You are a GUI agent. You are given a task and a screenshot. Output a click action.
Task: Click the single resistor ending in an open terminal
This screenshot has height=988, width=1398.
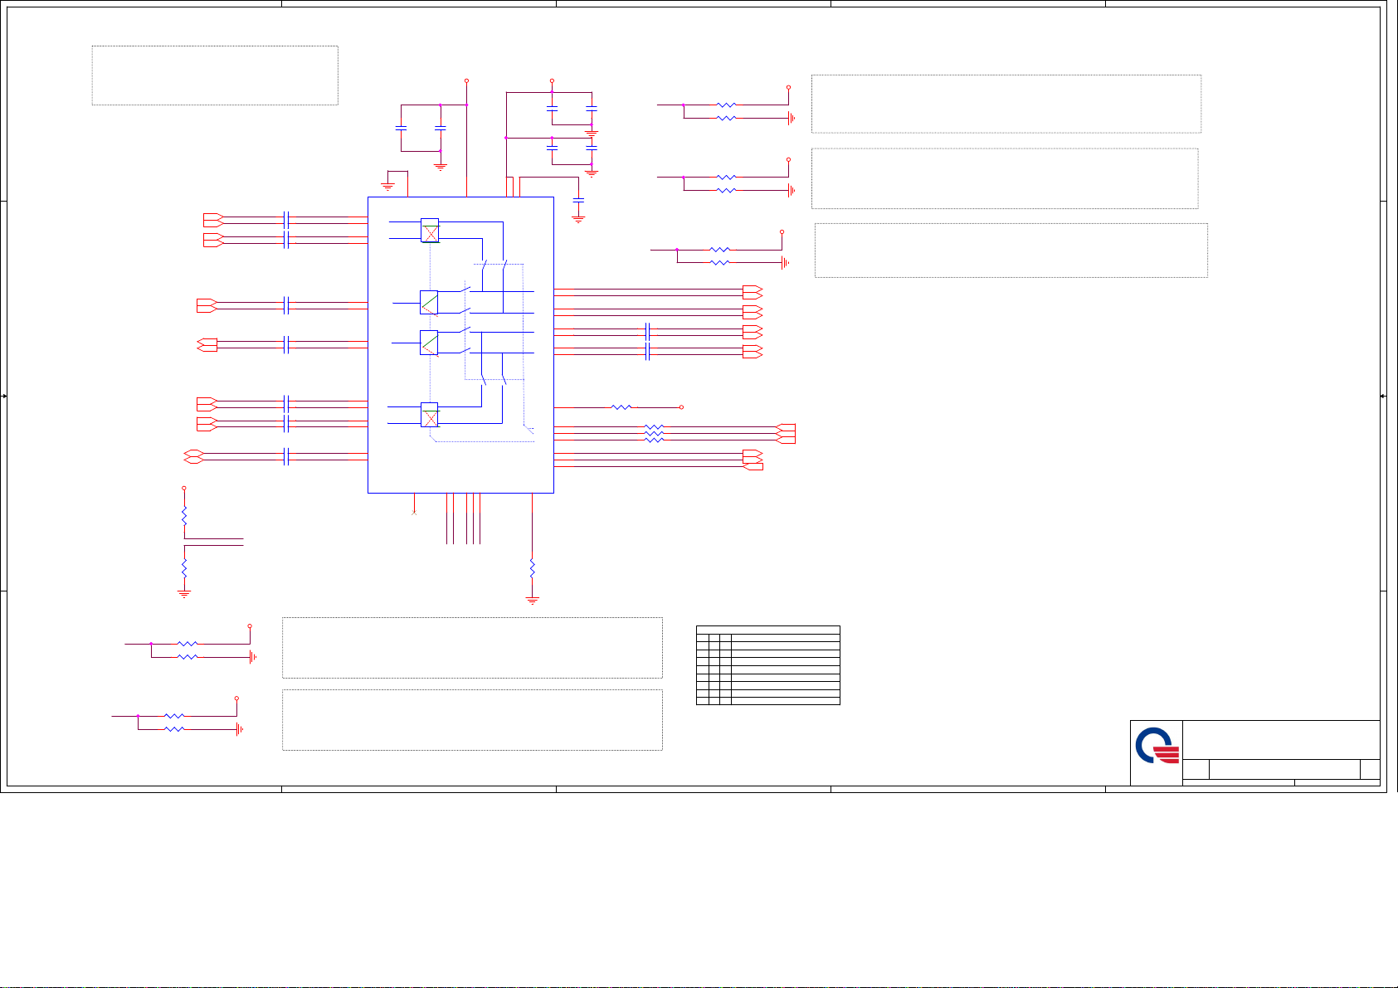coord(621,407)
